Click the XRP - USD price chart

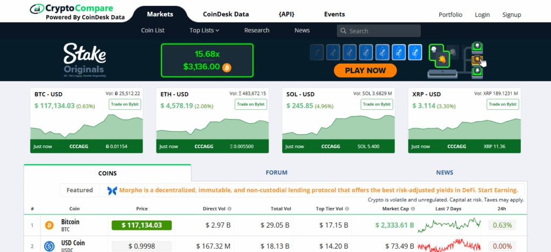click(x=464, y=129)
